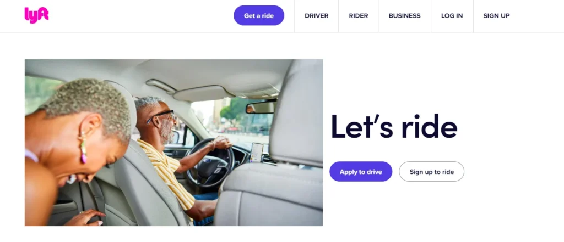Open the DRIVER navigation menu
The height and width of the screenshot is (242, 564).
click(316, 16)
